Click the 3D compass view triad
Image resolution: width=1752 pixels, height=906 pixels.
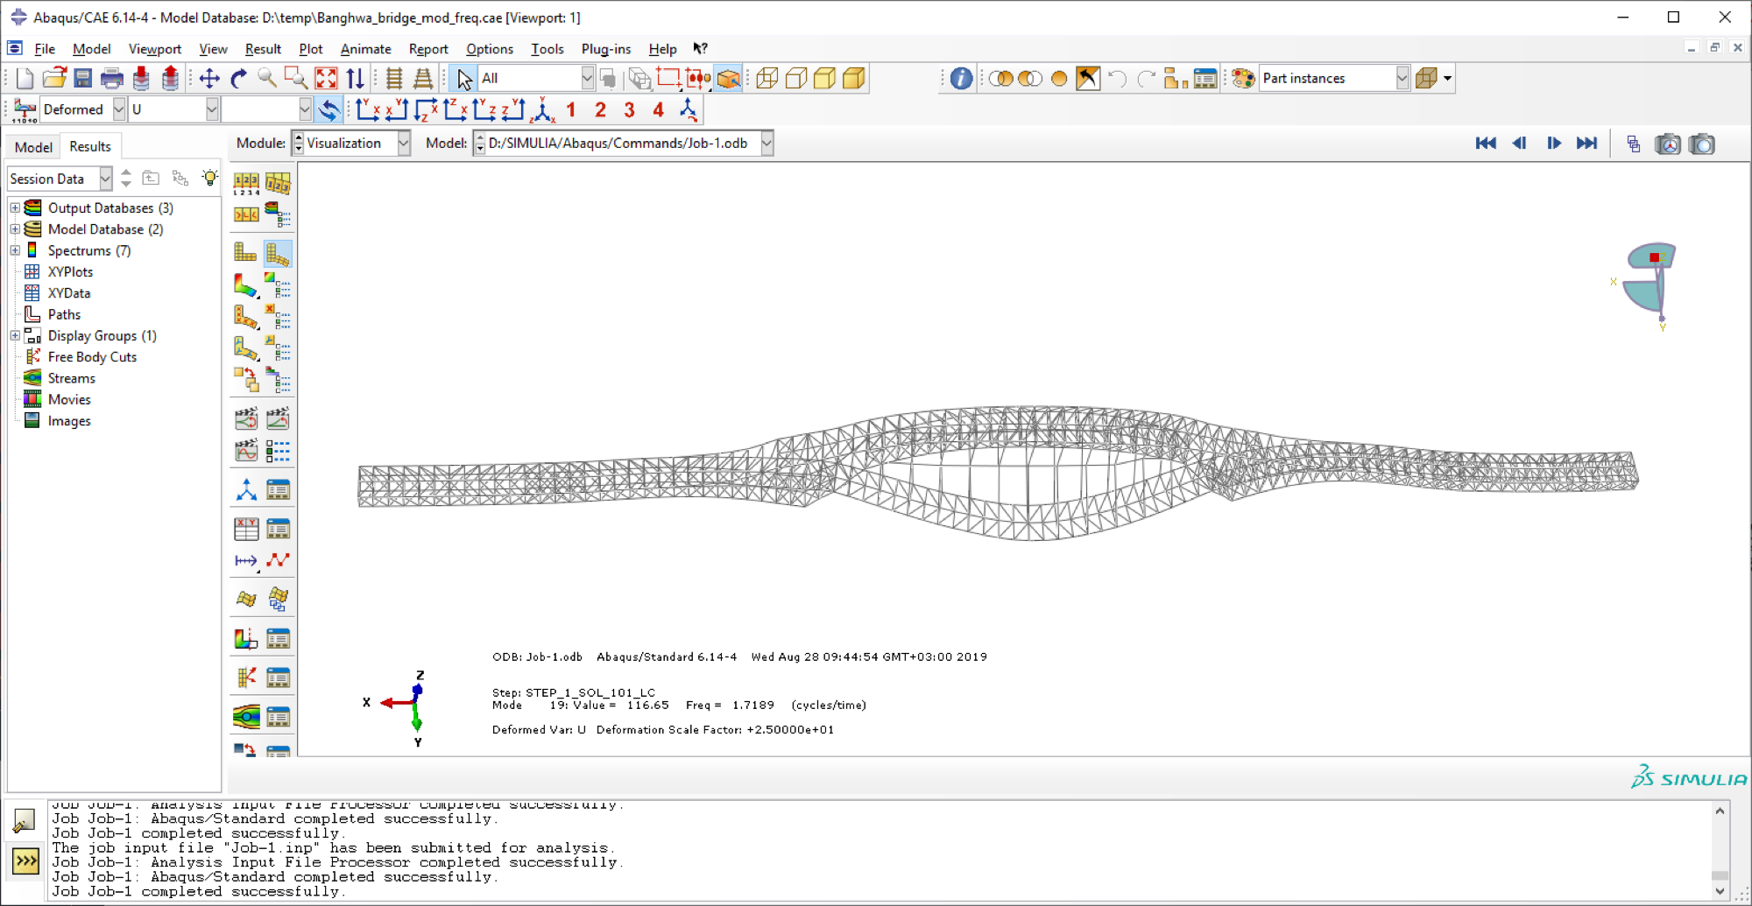(x=1647, y=284)
